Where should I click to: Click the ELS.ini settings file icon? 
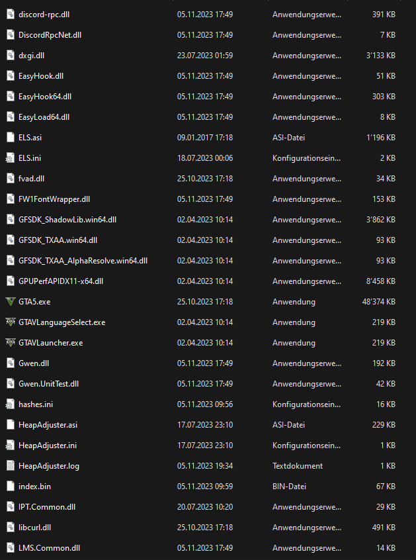coord(11,158)
